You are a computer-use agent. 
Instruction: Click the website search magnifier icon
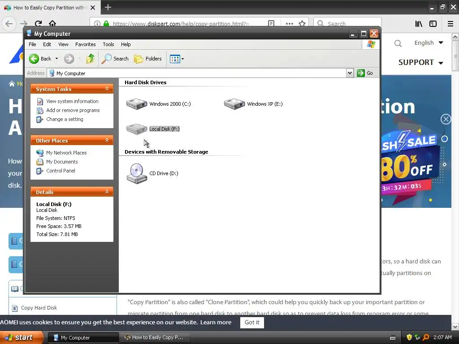click(398, 43)
